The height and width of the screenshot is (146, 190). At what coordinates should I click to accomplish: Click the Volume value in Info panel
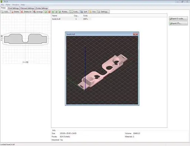pyautogui.click(x=136, y=133)
